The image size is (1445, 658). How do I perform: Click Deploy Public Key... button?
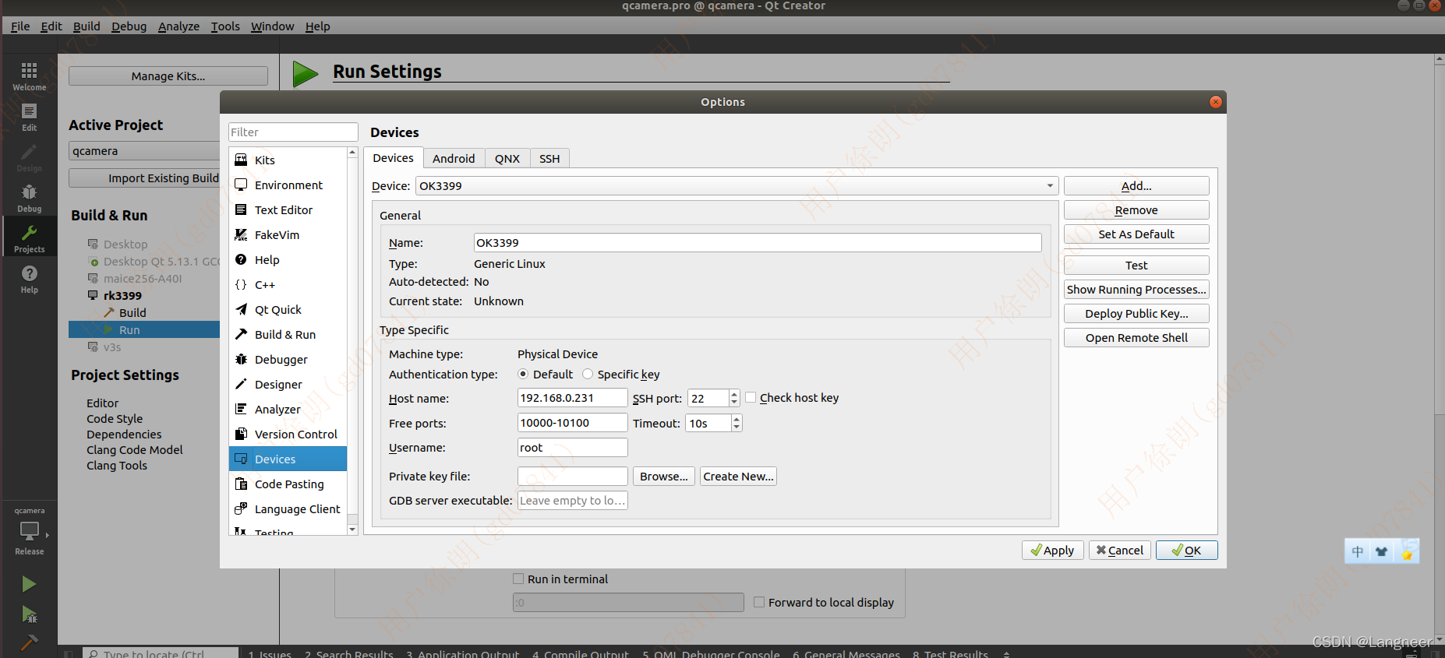coord(1136,314)
